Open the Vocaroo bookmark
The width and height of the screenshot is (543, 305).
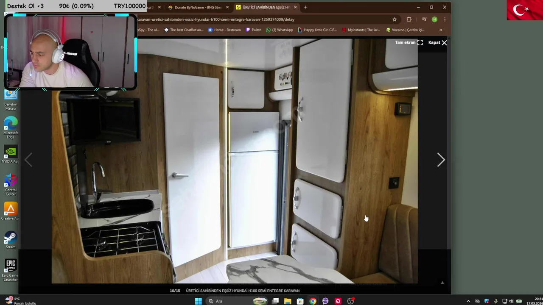[x=405, y=30]
